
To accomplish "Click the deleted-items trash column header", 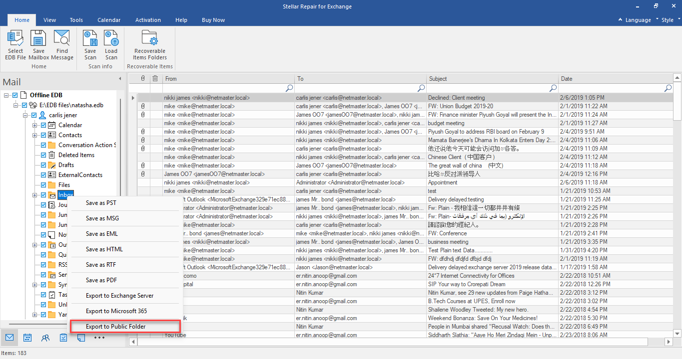I will (x=155, y=78).
